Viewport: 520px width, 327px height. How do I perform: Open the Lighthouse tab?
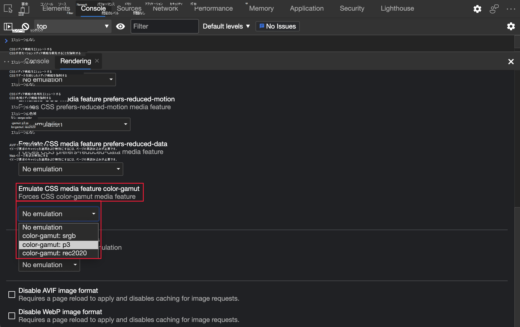pos(397,8)
